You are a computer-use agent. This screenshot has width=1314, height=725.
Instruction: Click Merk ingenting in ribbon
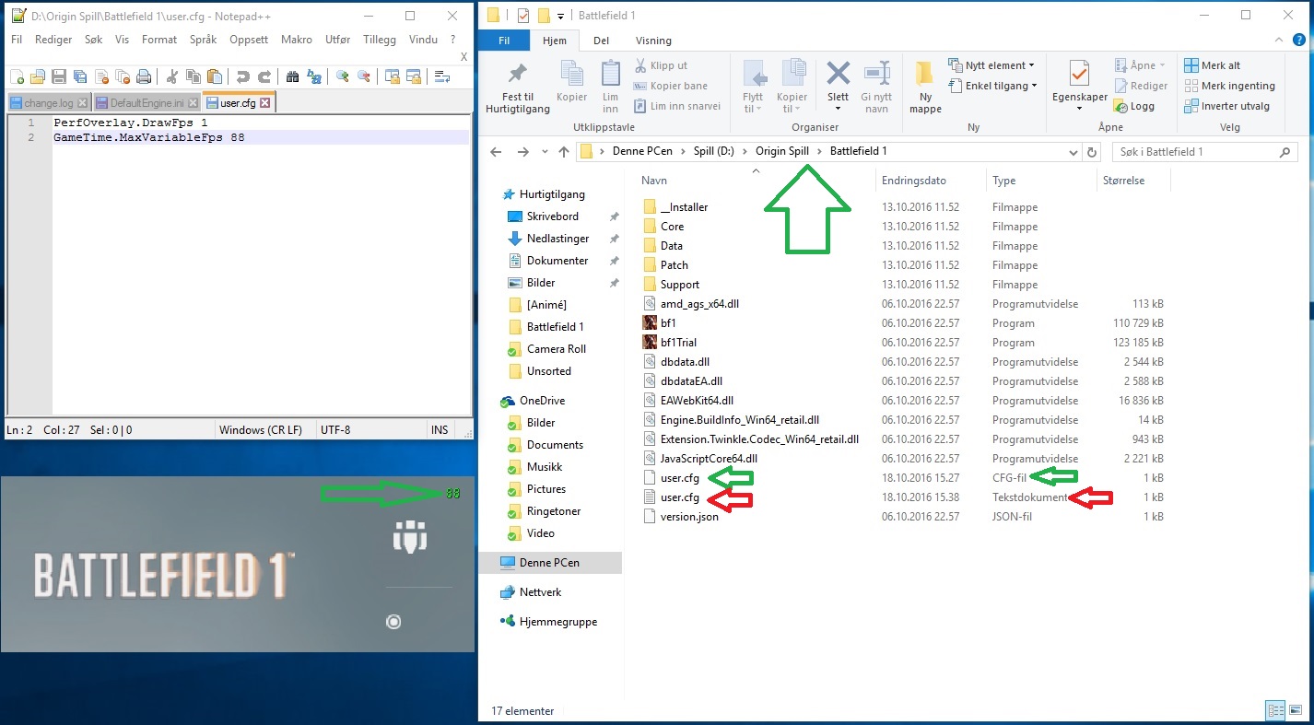tap(1230, 86)
